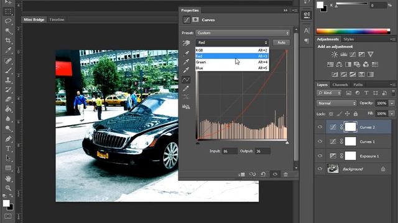
Task: Select draw curve pencil icon
Action: pos(186,89)
